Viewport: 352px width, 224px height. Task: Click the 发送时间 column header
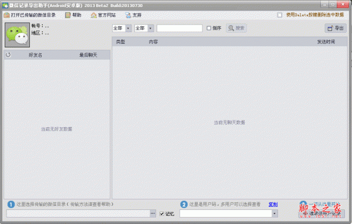[326, 42]
